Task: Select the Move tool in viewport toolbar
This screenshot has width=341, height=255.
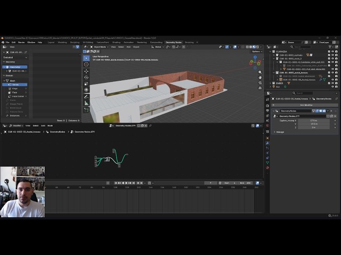Action: pos(86,71)
